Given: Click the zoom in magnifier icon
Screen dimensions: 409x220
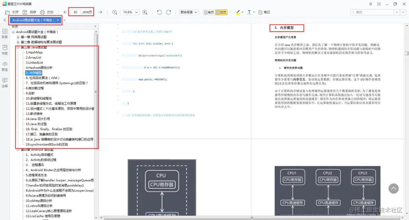Looking at the screenshot, I should (145, 12).
